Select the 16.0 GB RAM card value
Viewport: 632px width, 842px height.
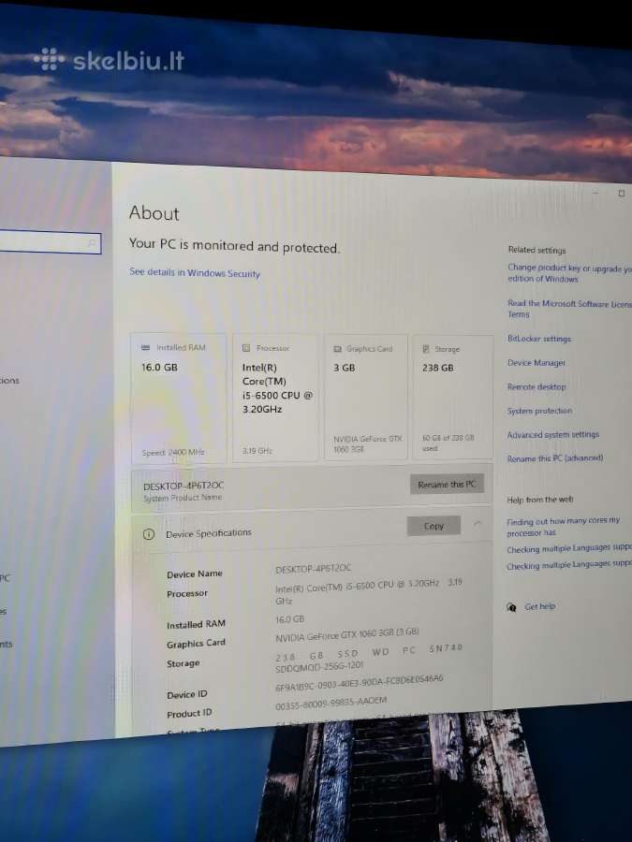click(x=159, y=368)
